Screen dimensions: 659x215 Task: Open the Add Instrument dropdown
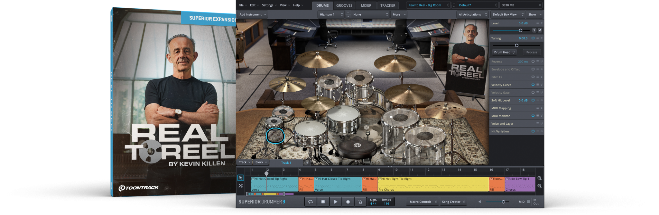click(x=253, y=14)
